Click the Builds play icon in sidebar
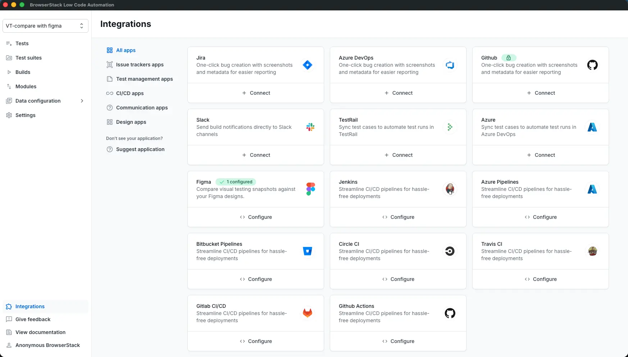628x357 pixels. coord(9,72)
